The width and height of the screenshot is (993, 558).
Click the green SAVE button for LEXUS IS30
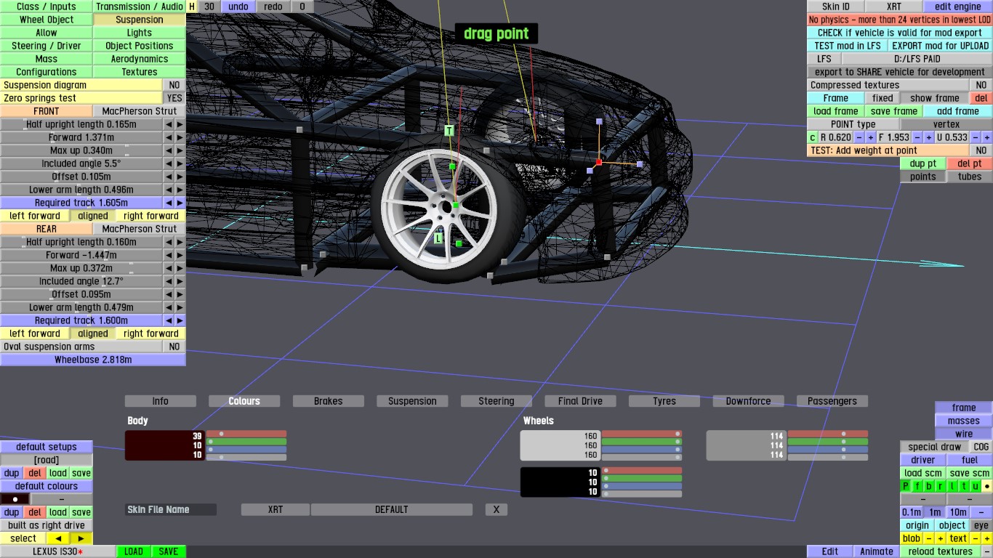point(168,551)
